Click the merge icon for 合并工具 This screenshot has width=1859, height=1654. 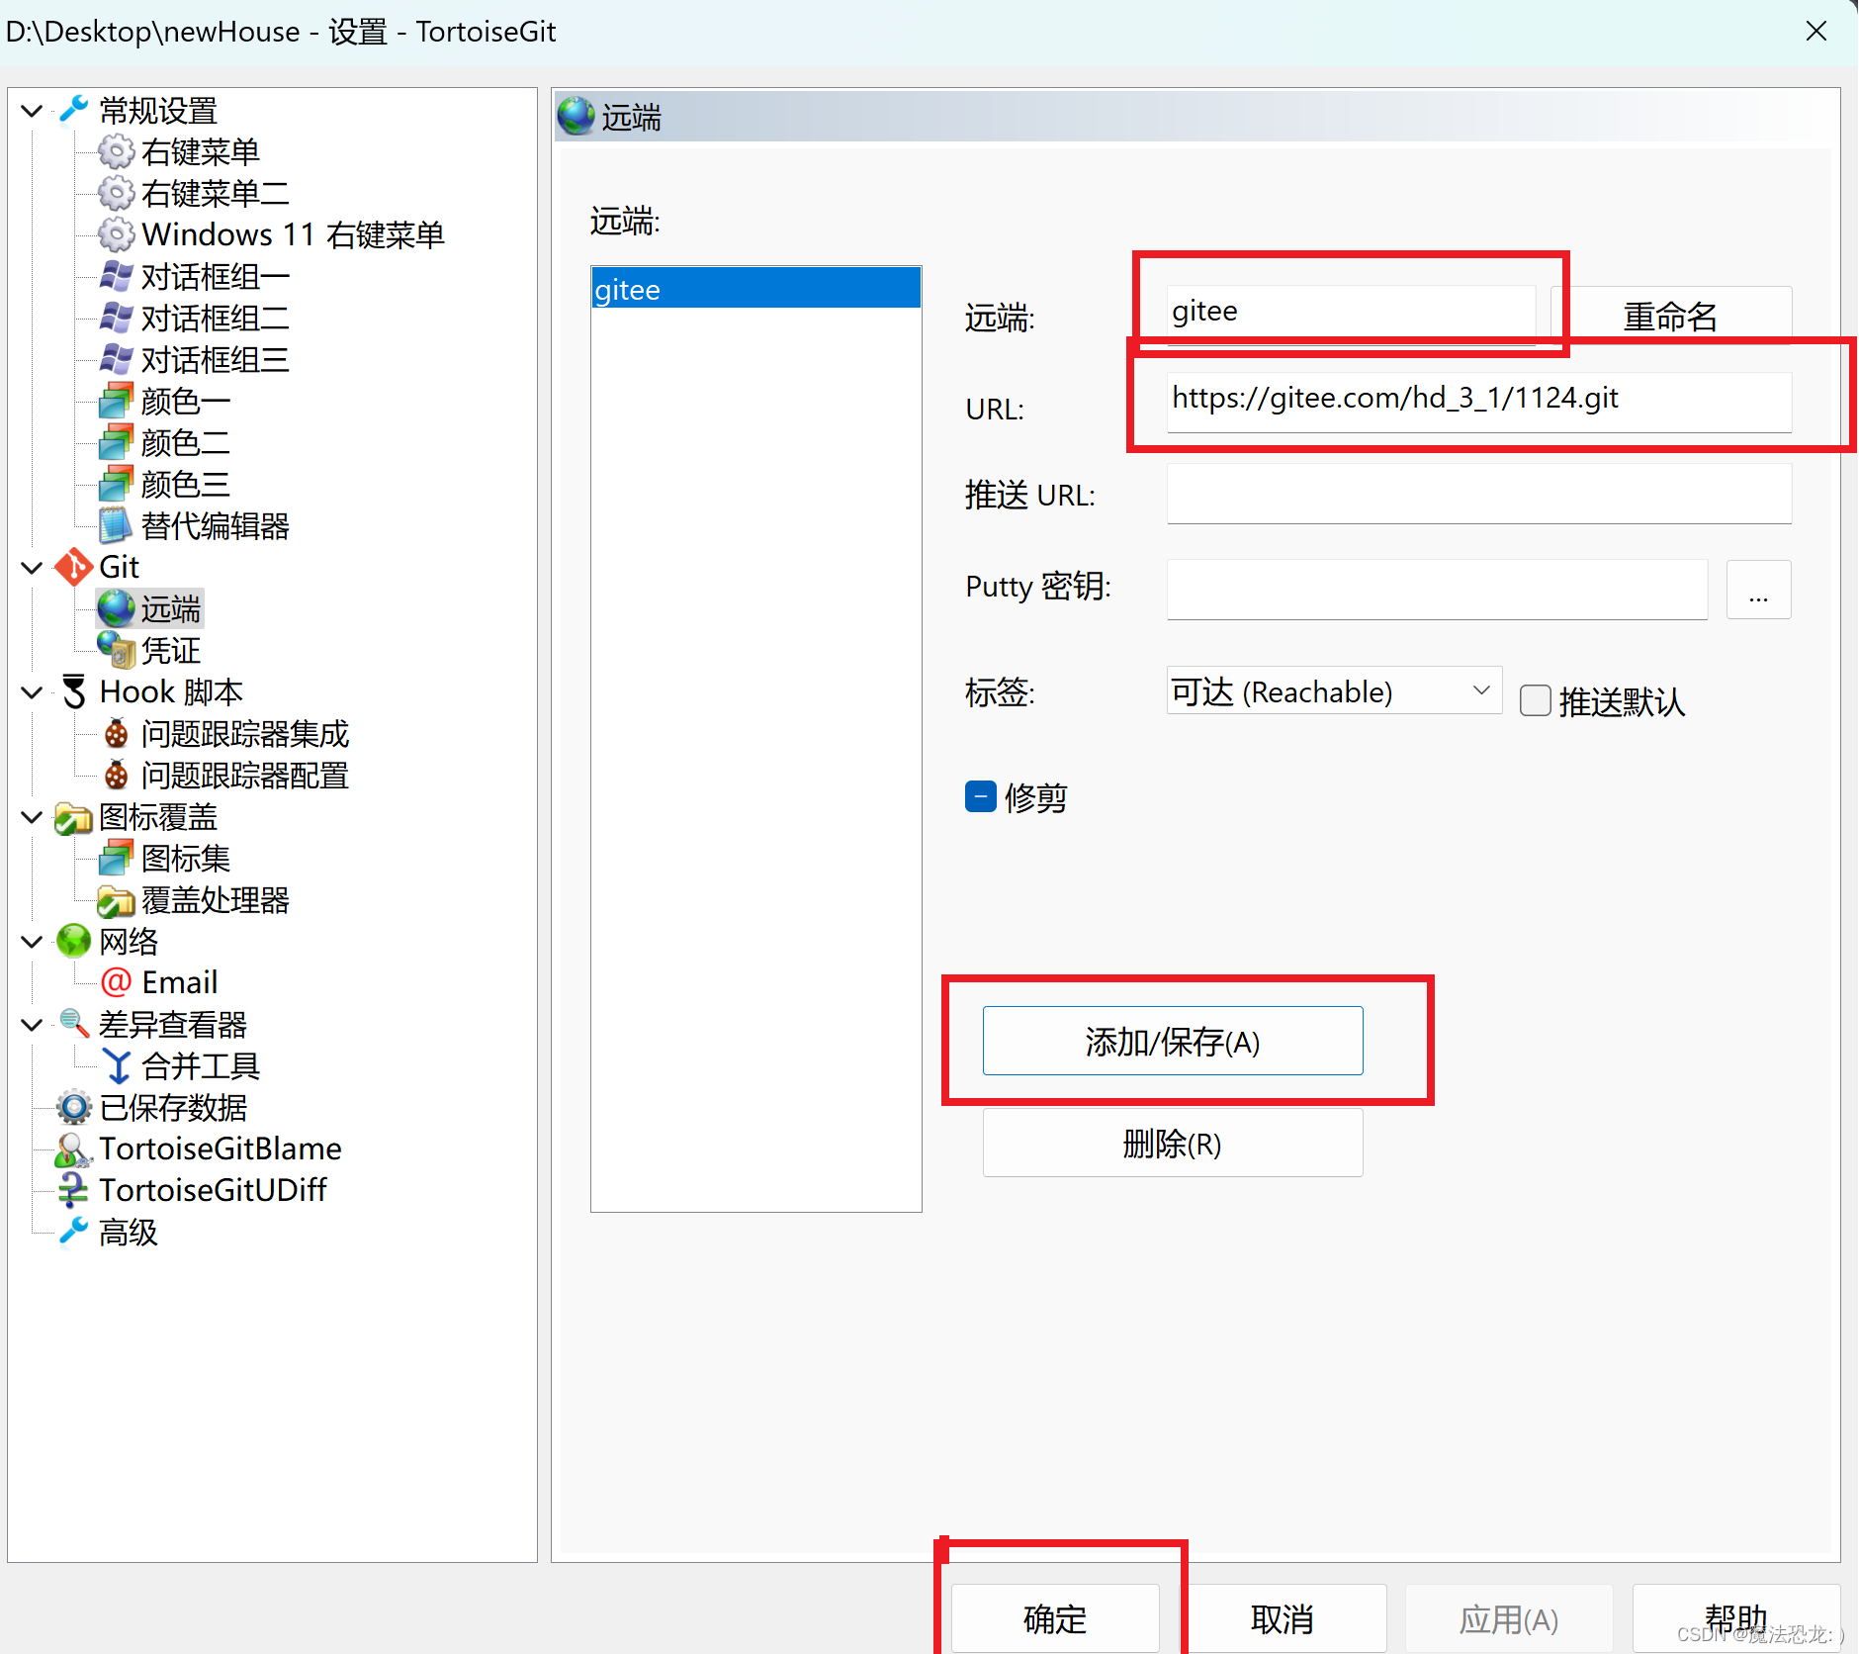[117, 1065]
